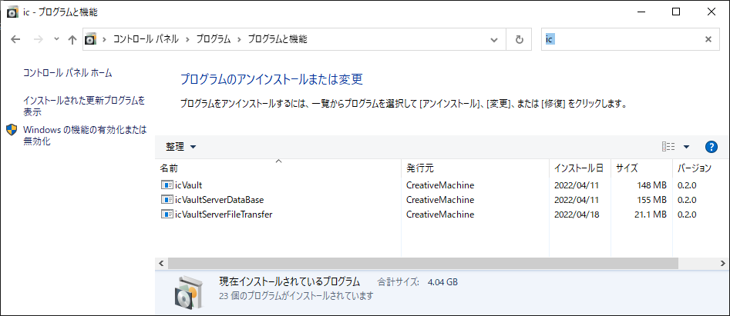Sort by 発行元 column header

tap(476, 168)
